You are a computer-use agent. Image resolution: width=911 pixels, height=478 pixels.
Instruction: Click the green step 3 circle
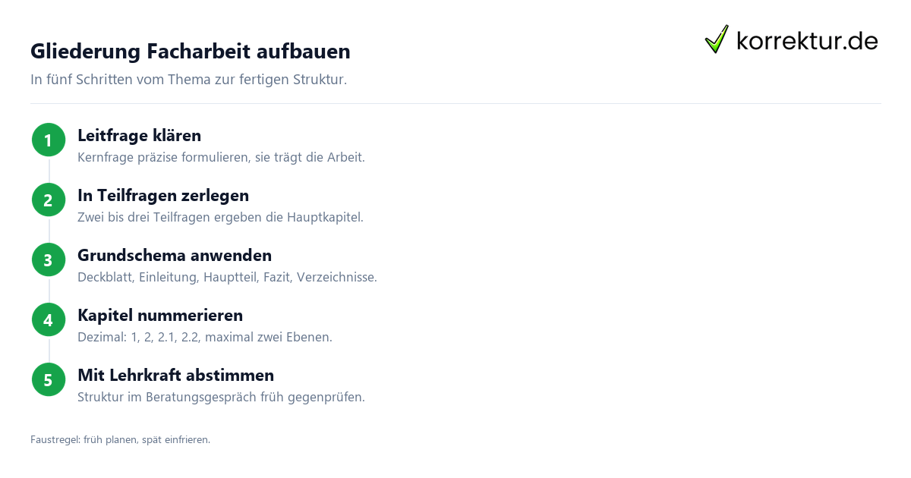49,260
